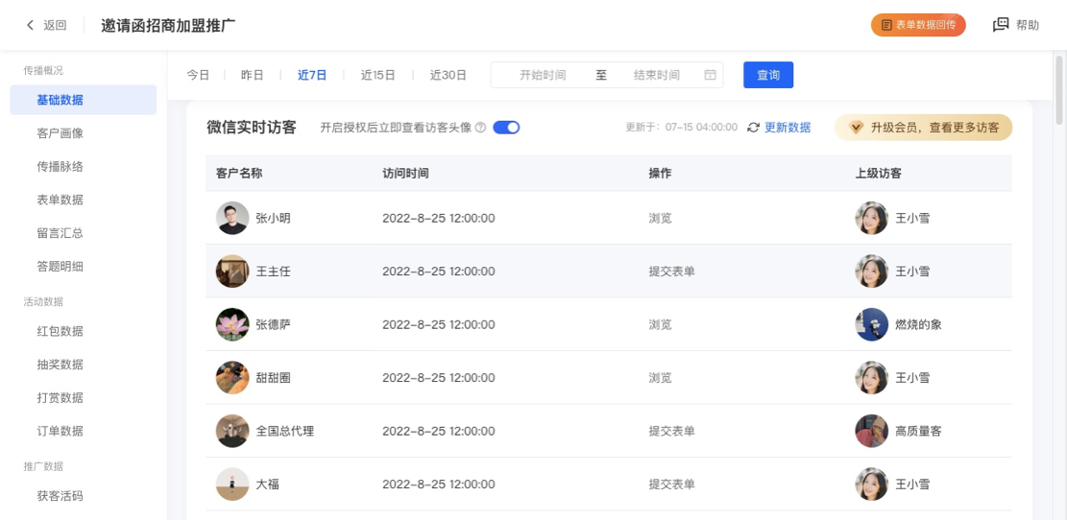Open 红包数据 in the sidebar
Image resolution: width=1067 pixels, height=520 pixels.
(60, 331)
